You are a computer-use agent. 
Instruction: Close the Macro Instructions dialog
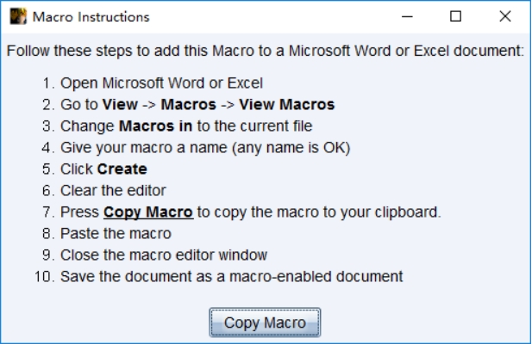[x=505, y=16]
